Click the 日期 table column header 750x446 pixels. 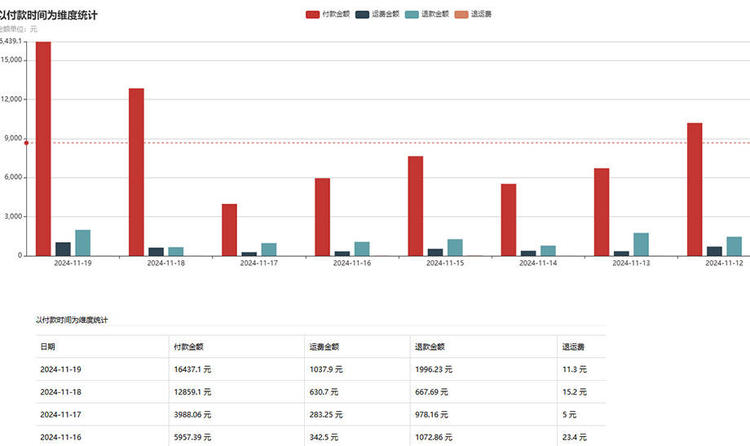click(x=48, y=347)
